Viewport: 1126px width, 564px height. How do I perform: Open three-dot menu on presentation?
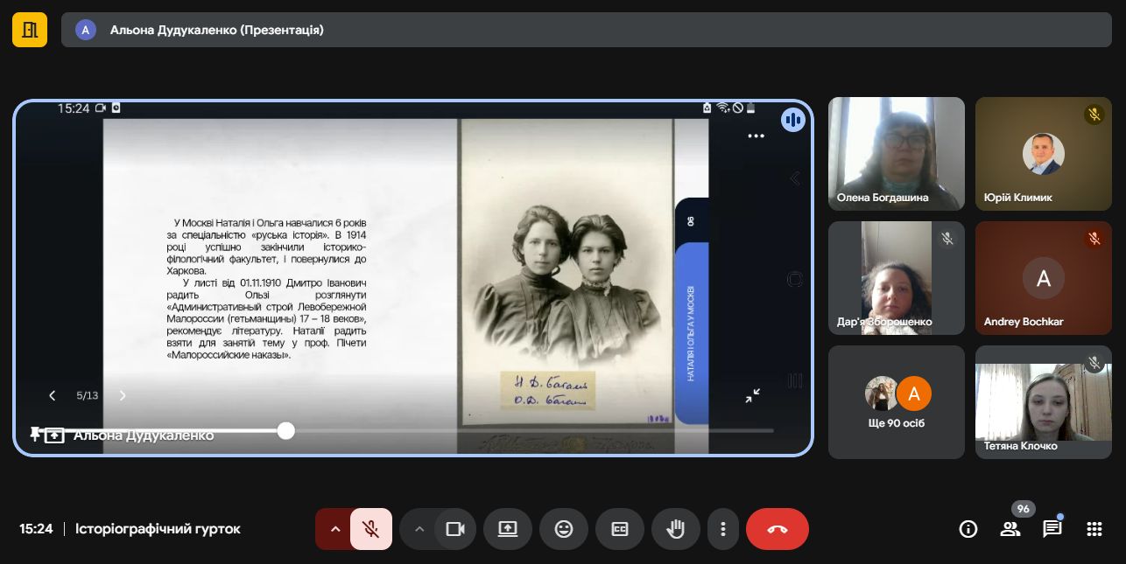[756, 136]
